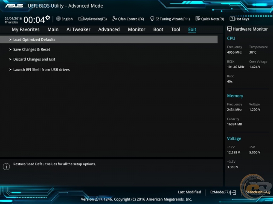The height and width of the screenshot is (204, 273).
Task: Click the CPU frequency value 4056 MHz
Action: coord(234,52)
